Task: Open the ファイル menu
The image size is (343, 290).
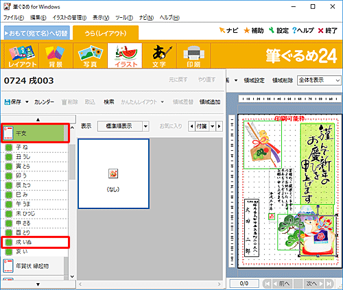Action: (x=14, y=18)
